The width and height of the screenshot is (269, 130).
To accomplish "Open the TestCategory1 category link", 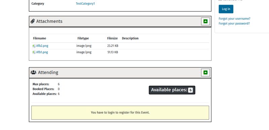I will [x=85, y=4].
